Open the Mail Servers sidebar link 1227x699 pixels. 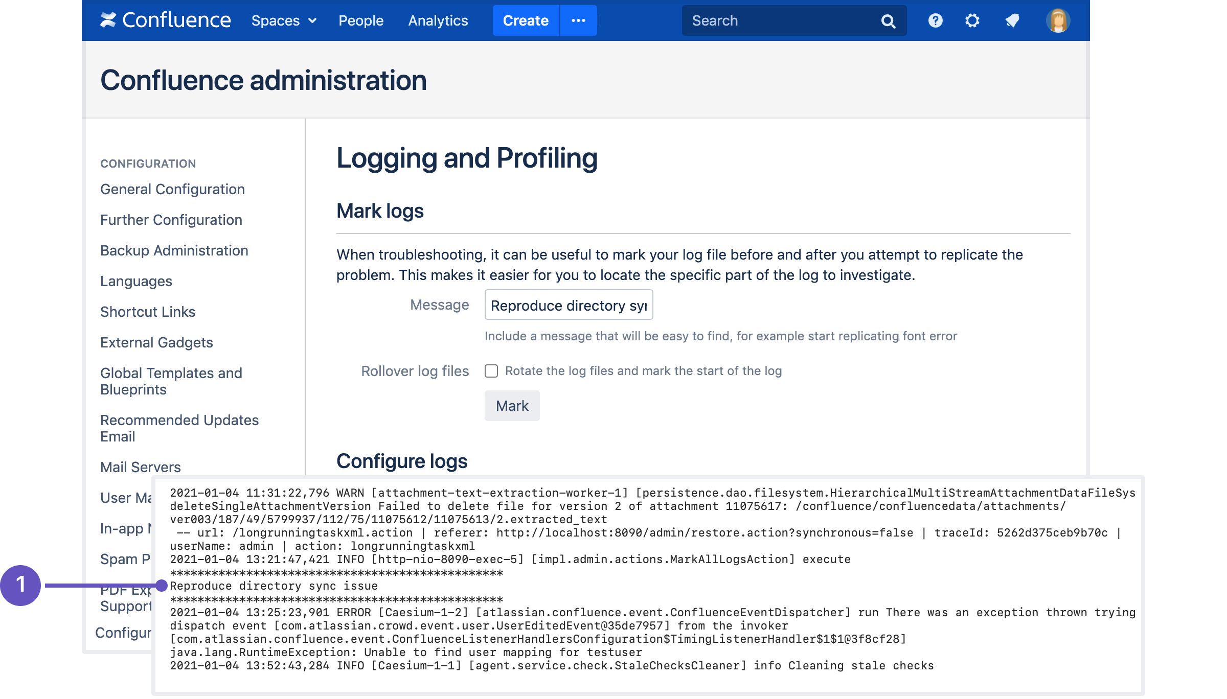click(140, 467)
